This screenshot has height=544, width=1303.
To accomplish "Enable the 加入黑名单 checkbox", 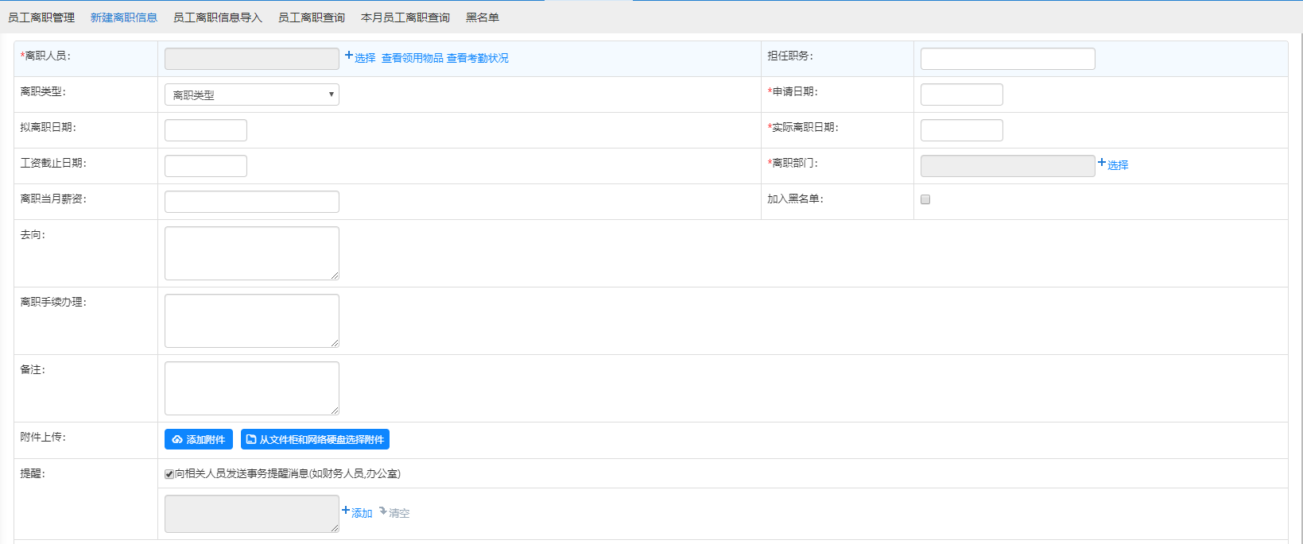I will (x=925, y=199).
